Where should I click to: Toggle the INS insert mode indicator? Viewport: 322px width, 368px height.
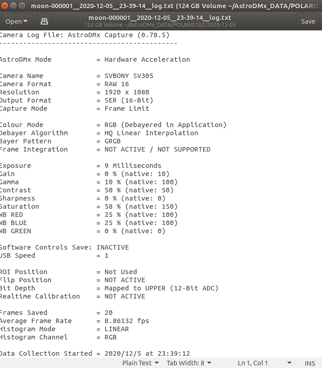310,363
